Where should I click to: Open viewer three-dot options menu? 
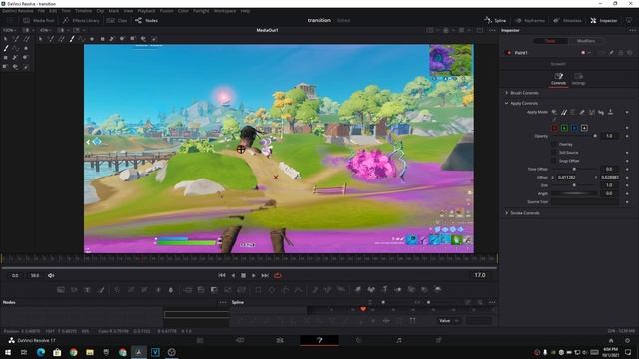[x=492, y=30]
